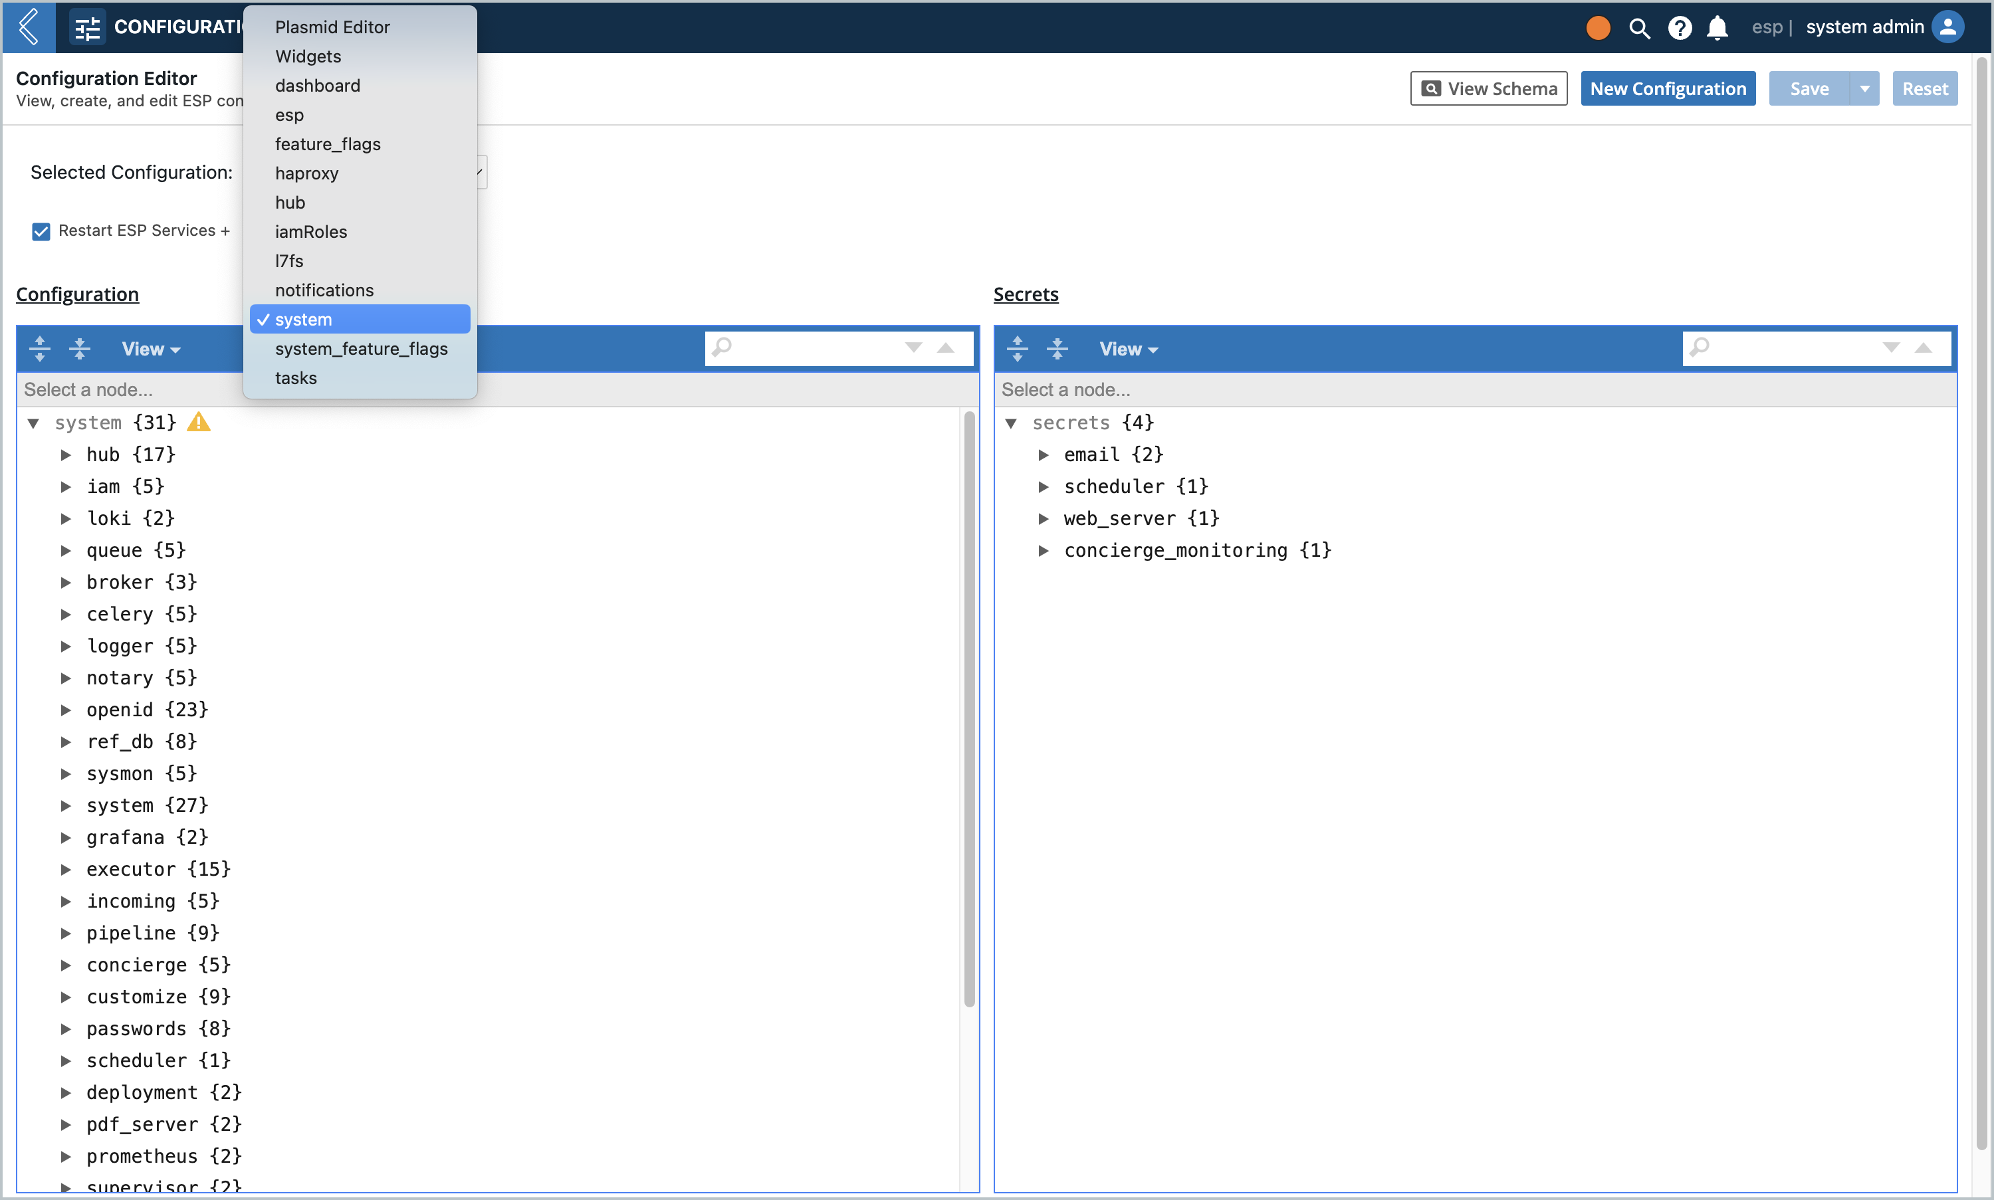
Task: Expand the concierge_monitoring secrets node
Action: [1044, 551]
